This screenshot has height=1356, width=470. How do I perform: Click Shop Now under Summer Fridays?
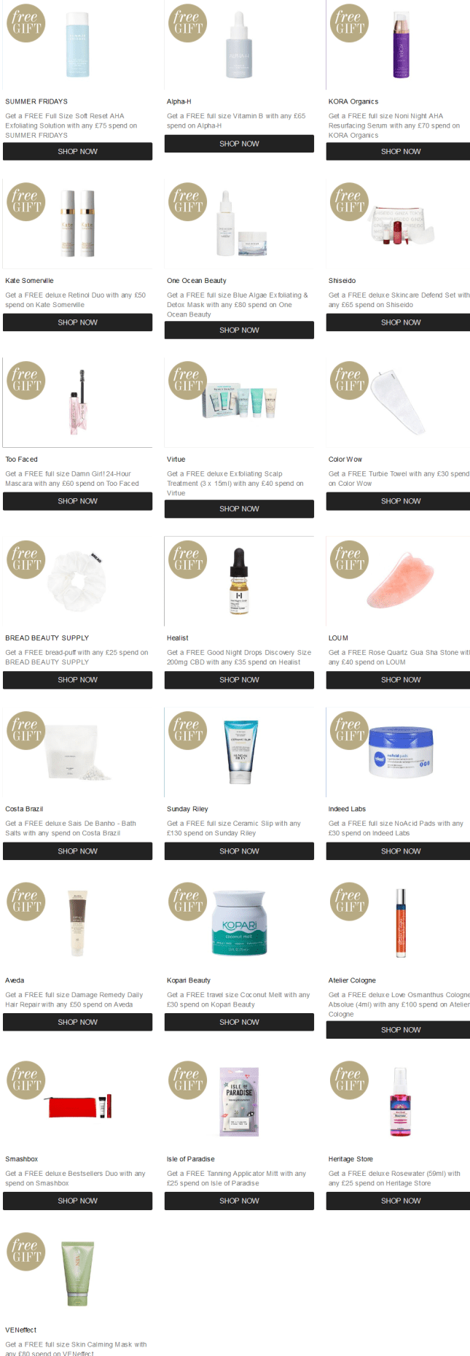pos(77,151)
